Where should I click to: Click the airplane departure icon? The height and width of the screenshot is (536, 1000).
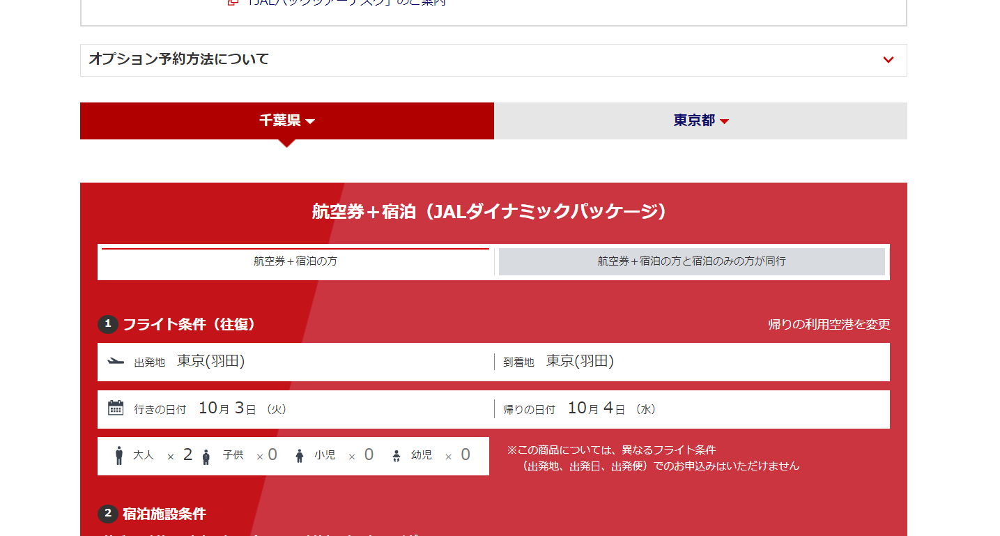click(x=116, y=361)
